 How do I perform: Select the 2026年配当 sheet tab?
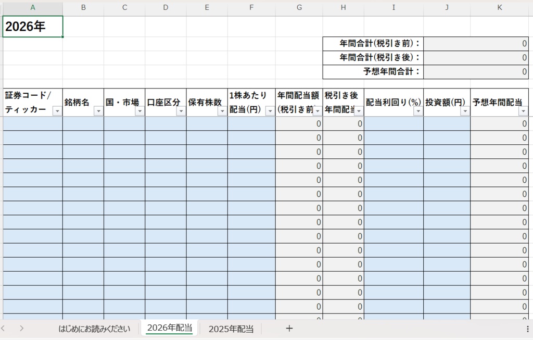[170, 328]
